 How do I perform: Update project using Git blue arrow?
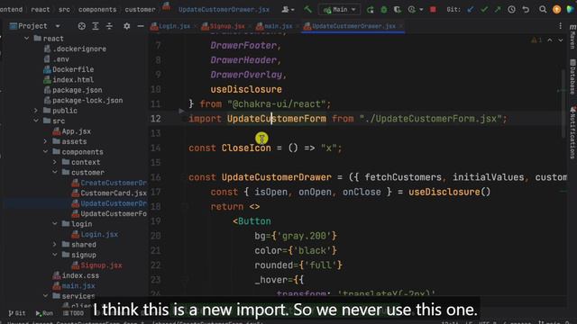tap(471, 10)
